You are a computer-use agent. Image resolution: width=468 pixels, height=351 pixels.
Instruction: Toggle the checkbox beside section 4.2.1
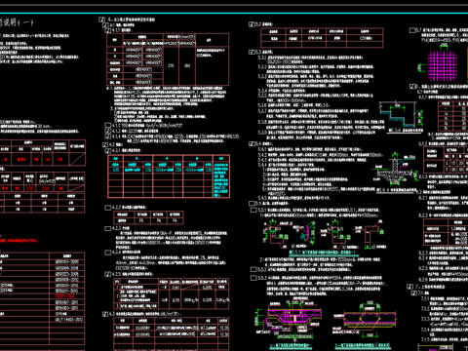pos(108,150)
